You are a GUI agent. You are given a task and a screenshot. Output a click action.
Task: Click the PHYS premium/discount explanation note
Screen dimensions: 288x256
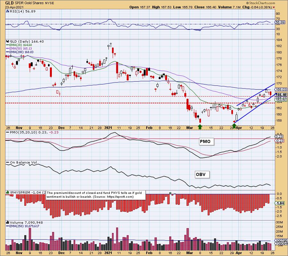[x=95, y=195]
